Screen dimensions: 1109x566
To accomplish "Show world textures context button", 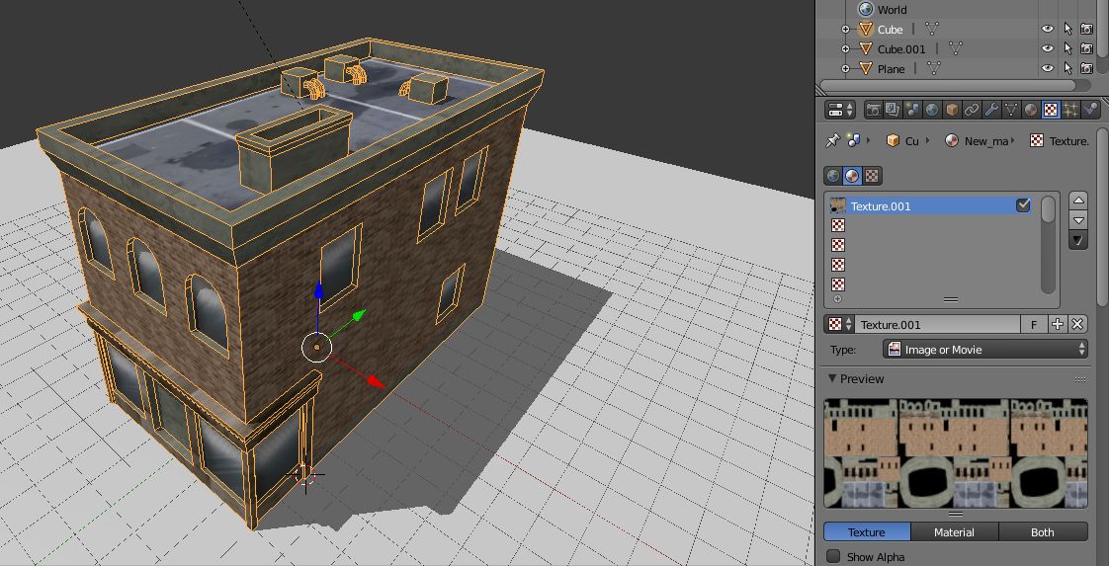I will (x=833, y=175).
